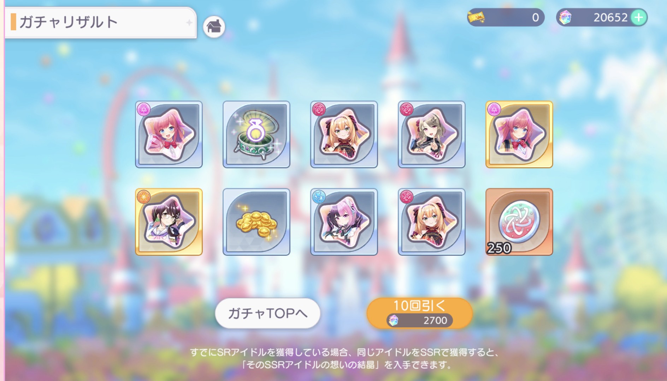This screenshot has height=381, width=667.
Task: View the pink-and-black haired idol card
Action: tap(344, 222)
